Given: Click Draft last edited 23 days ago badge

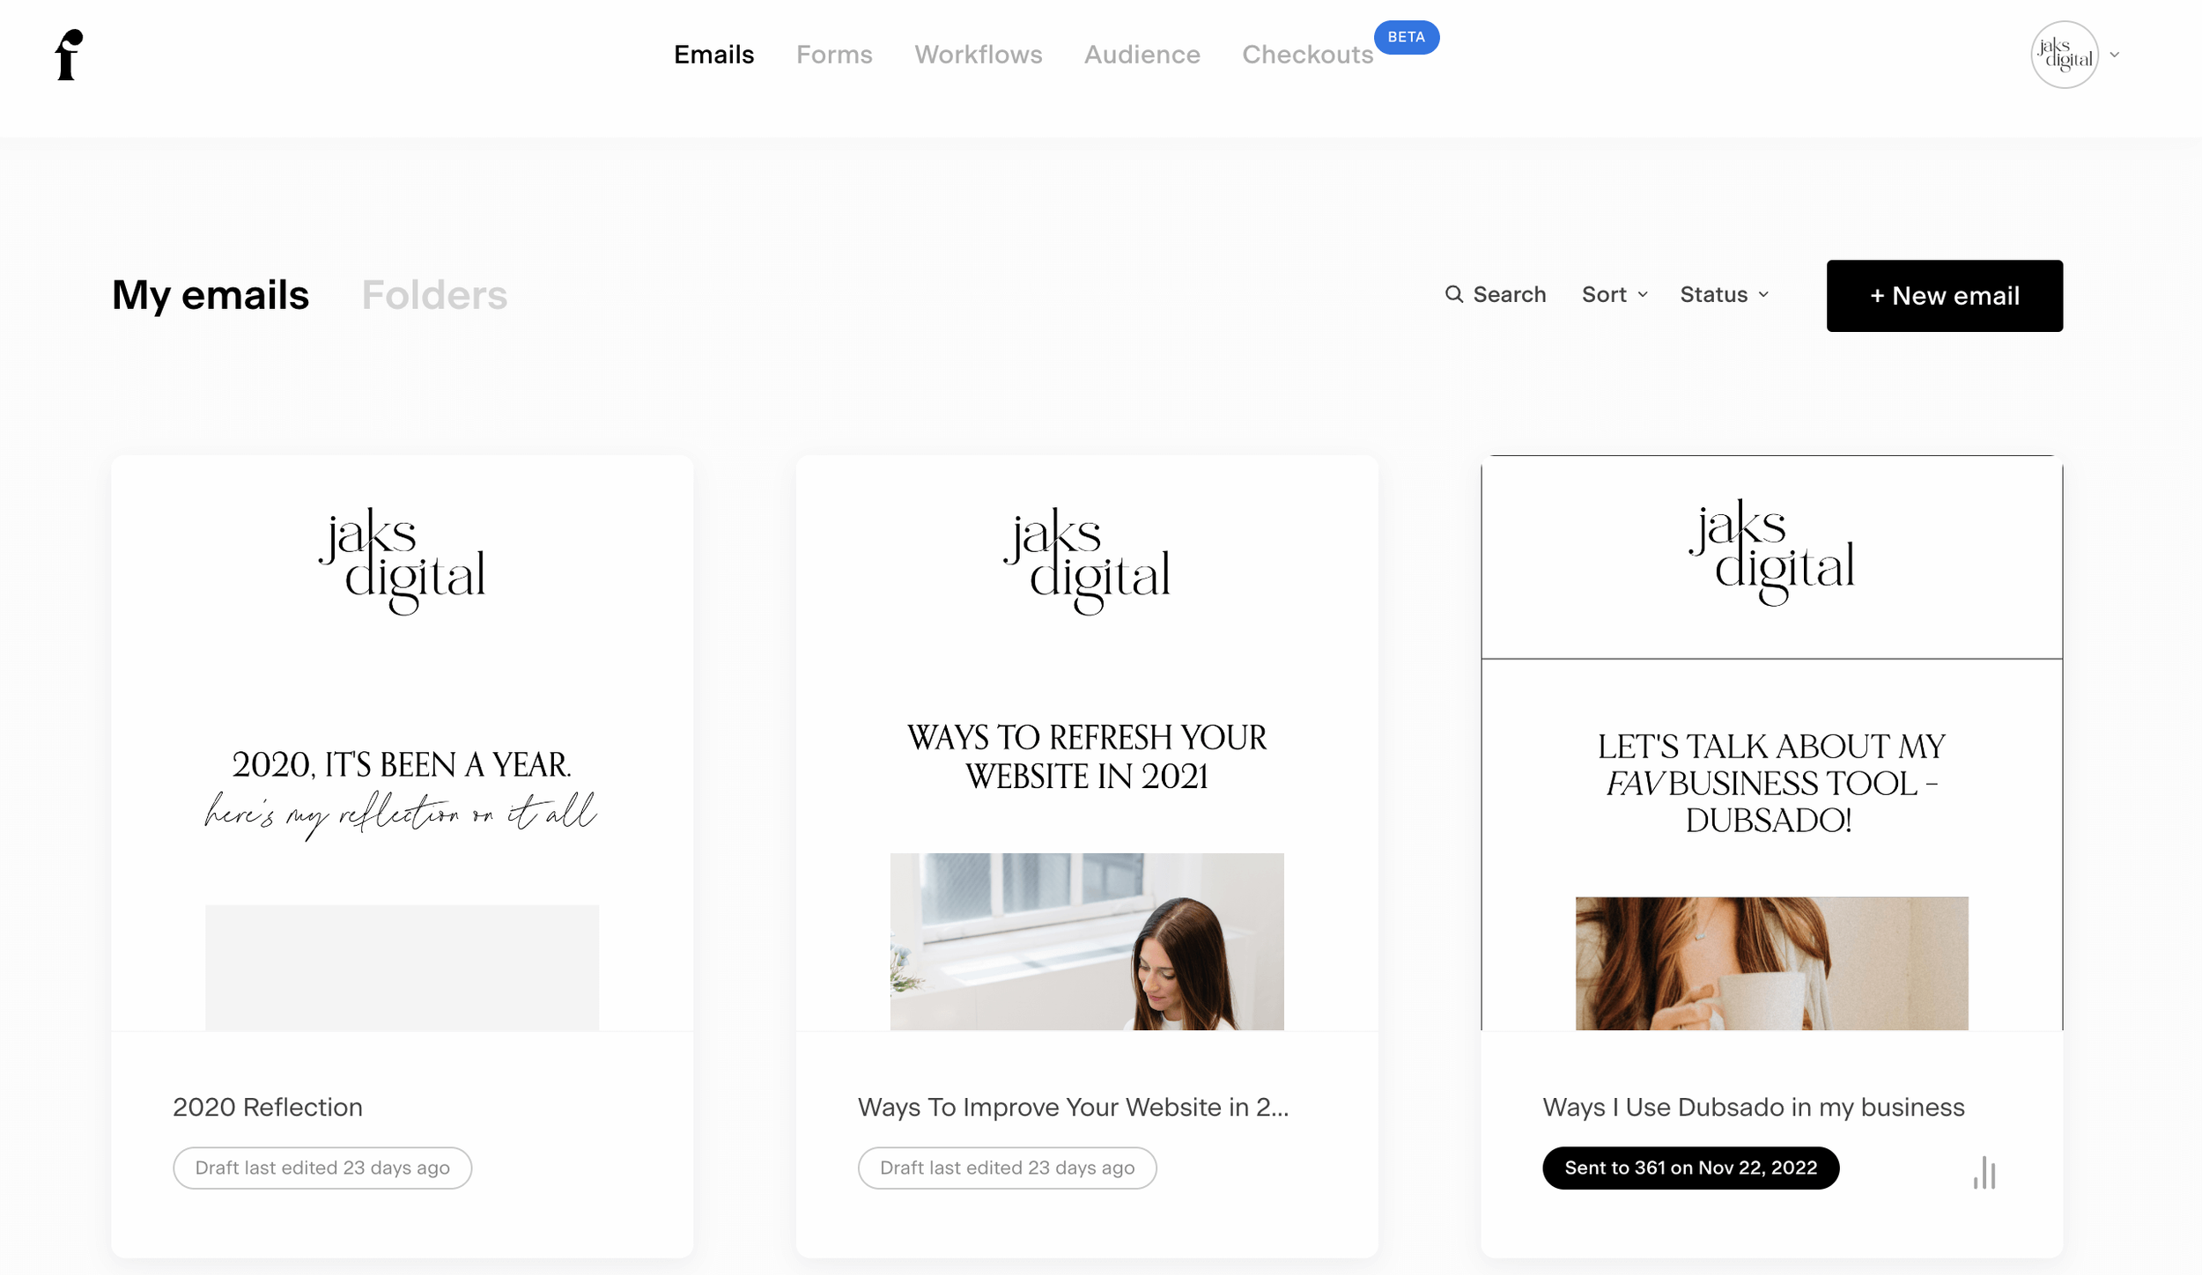Looking at the screenshot, I should click(x=322, y=1168).
